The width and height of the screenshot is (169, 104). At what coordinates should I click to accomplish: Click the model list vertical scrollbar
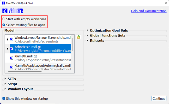(x=73, y=45)
